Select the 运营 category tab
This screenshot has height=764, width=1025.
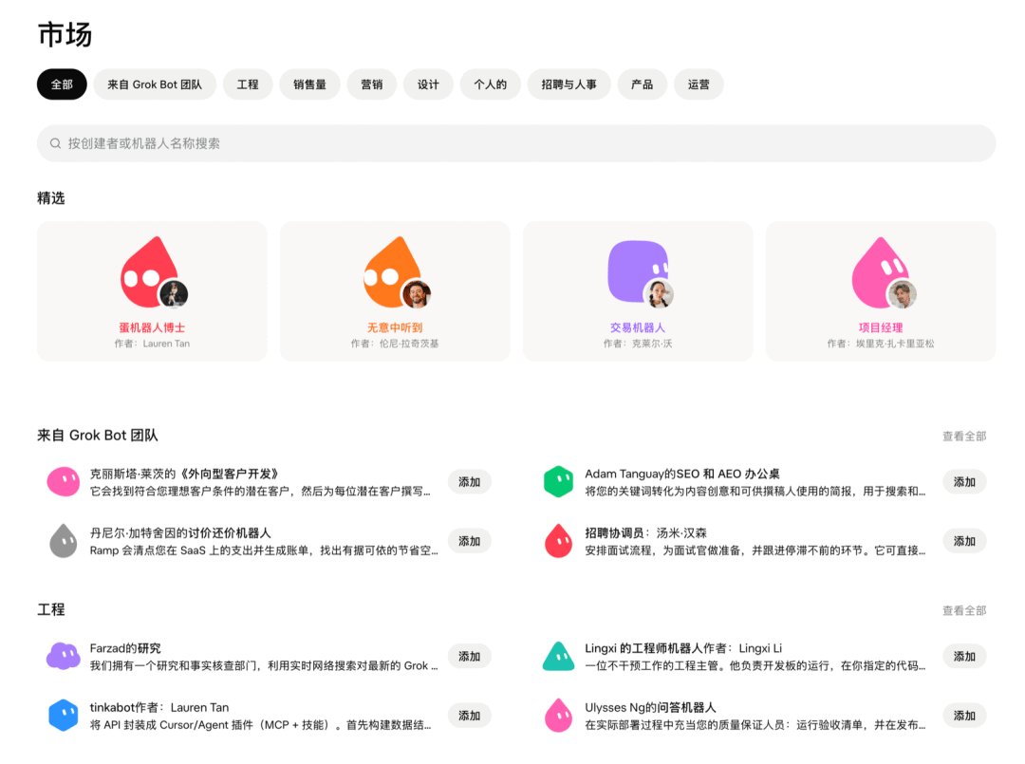click(x=699, y=84)
